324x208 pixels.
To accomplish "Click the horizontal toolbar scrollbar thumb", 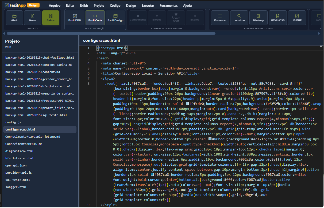I will click(111, 34).
